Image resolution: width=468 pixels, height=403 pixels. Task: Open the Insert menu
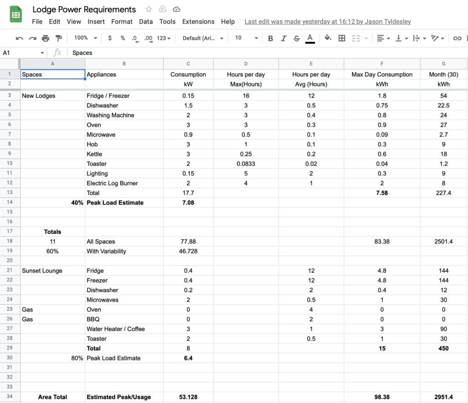click(96, 21)
